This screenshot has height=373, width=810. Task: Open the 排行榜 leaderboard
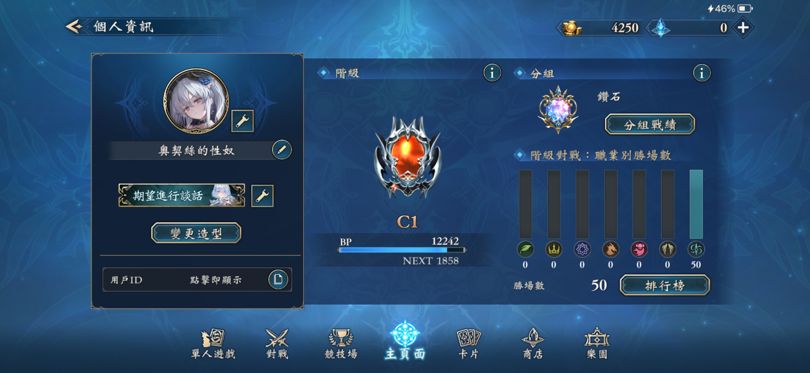click(x=665, y=285)
